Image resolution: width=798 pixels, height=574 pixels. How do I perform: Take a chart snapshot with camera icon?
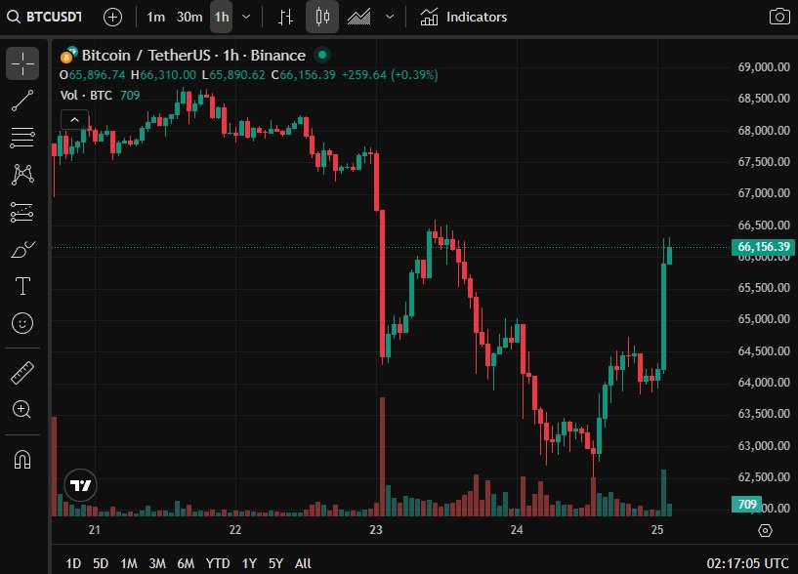pos(778,17)
